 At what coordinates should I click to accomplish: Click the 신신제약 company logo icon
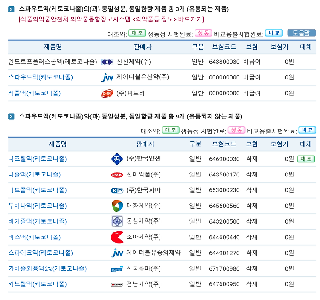(107, 62)
